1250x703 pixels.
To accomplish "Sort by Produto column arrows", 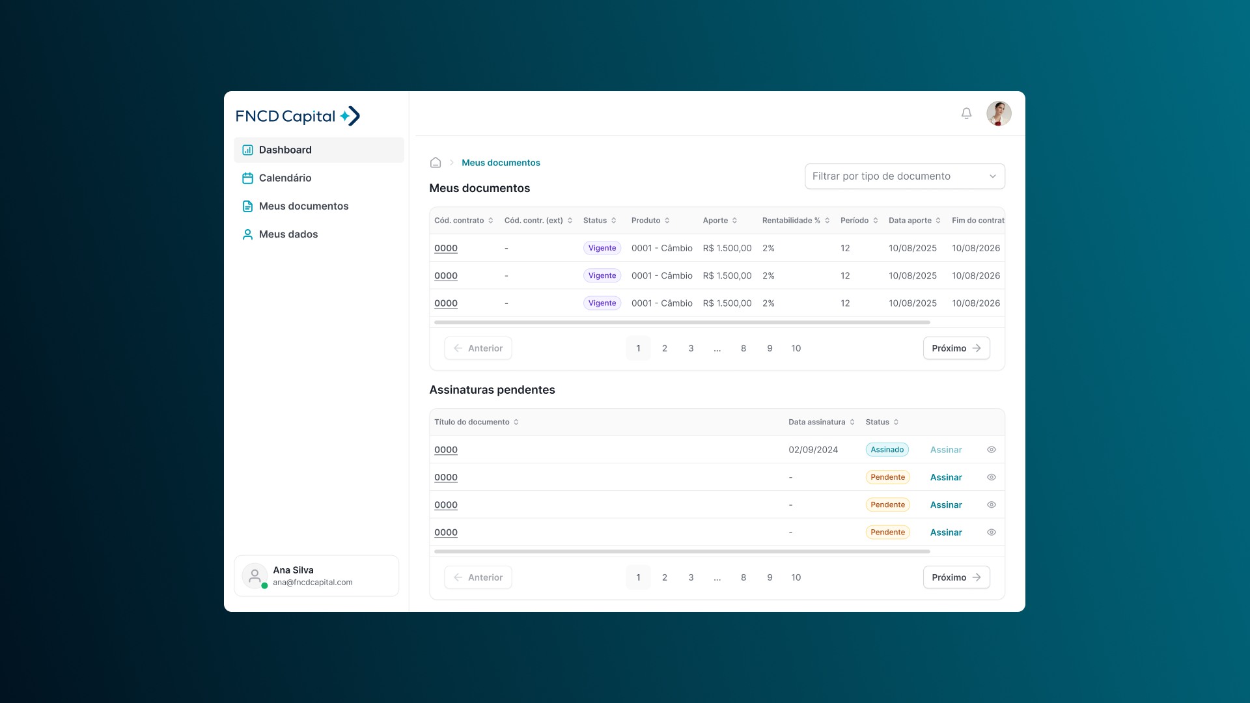I will (x=667, y=221).
